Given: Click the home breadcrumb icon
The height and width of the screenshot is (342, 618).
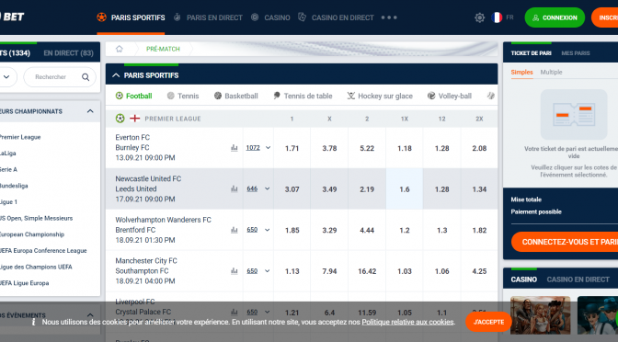Looking at the screenshot, I should pyautogui.click(x=119, y=49).
